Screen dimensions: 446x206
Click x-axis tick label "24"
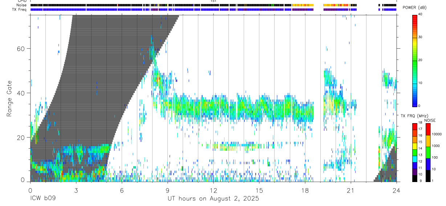coord(396,190)
